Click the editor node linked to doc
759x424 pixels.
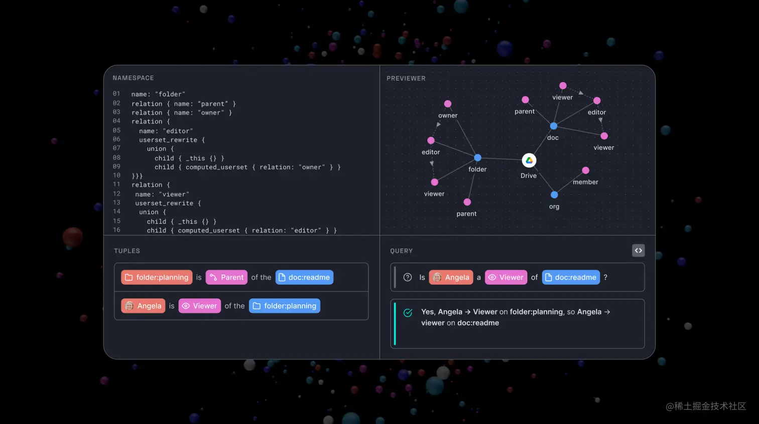[597, 101]
